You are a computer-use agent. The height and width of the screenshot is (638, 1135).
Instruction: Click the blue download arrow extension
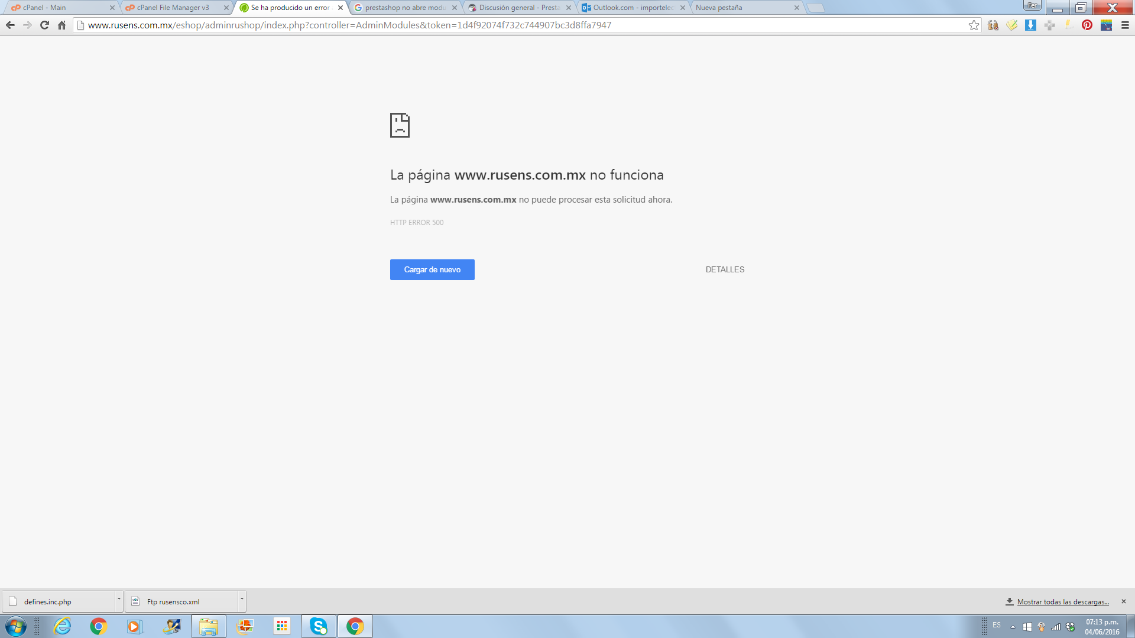[1030, 25]
